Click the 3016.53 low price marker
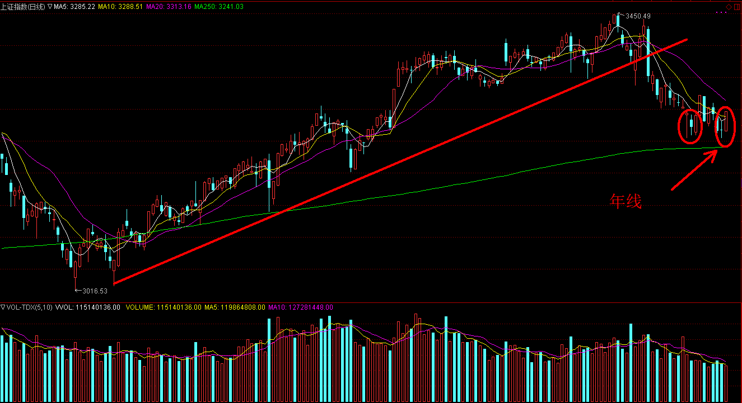742x403 pixels. coord(95,291)
